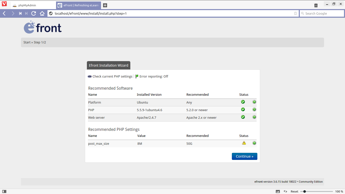Click the eFront version footer text
The width and height of the screenshot is (345, 194).
(x=289, y=182)
